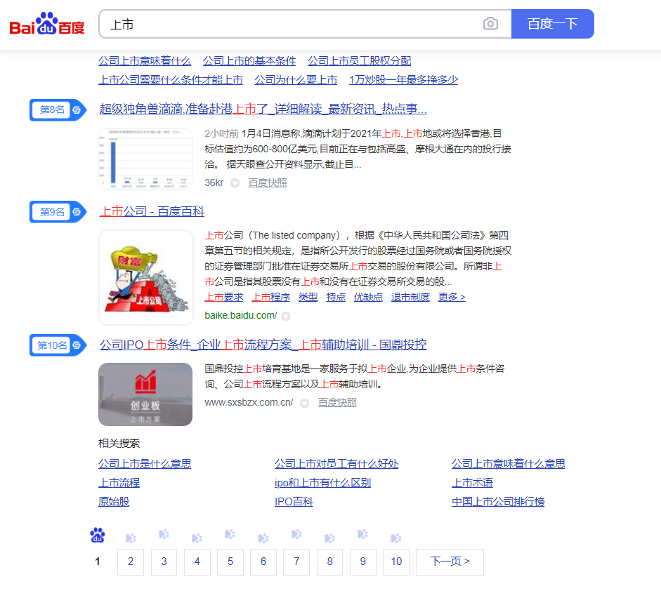
Task: Open 百度快照 for the 国鼎投控 result
Action: (337, 403)
